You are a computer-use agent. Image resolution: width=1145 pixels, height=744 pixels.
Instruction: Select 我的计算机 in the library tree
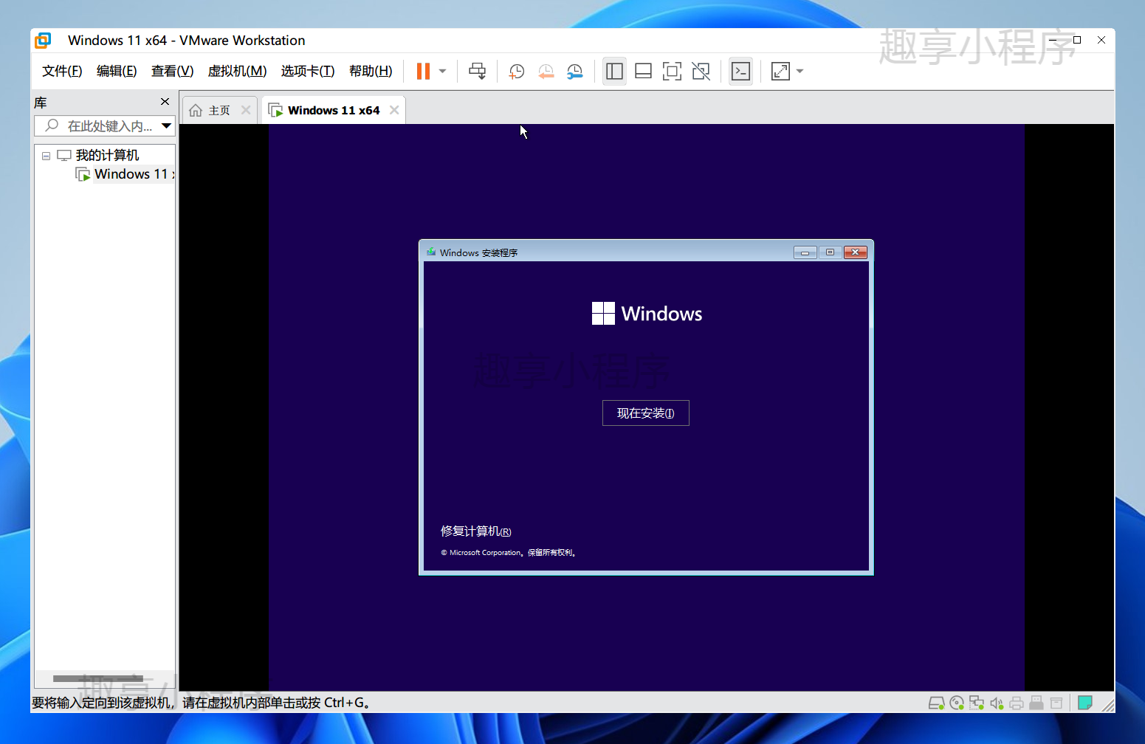pos(107,155)
